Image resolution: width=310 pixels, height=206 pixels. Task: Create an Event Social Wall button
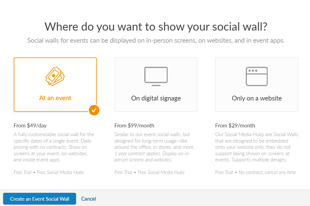click(39, 199)
